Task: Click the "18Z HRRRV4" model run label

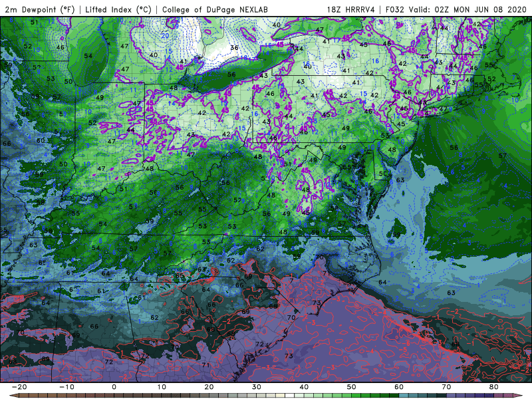Action: (x=351, y=9)
